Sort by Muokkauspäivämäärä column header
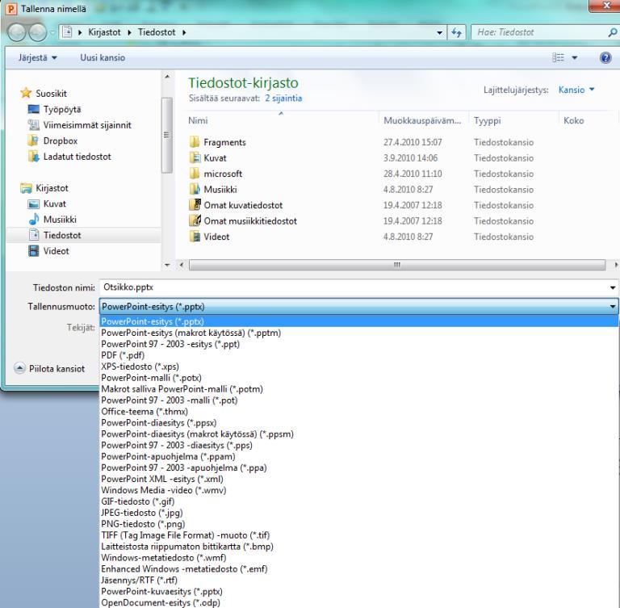 [424, 120]
